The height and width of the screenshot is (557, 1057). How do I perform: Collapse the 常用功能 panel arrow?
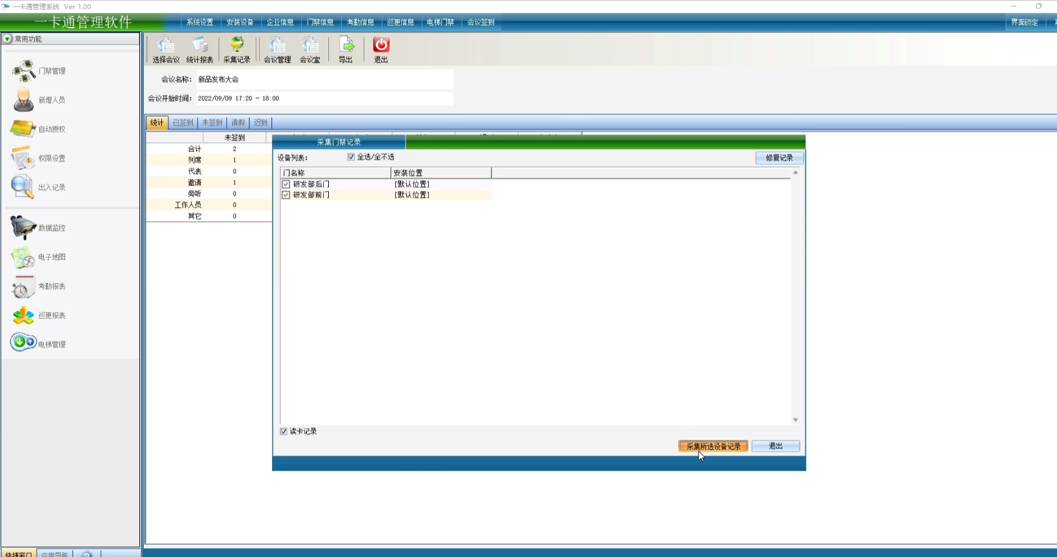click(8, 39)
